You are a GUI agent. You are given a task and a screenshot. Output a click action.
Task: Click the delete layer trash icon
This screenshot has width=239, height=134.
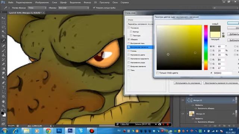pos(234,126)
